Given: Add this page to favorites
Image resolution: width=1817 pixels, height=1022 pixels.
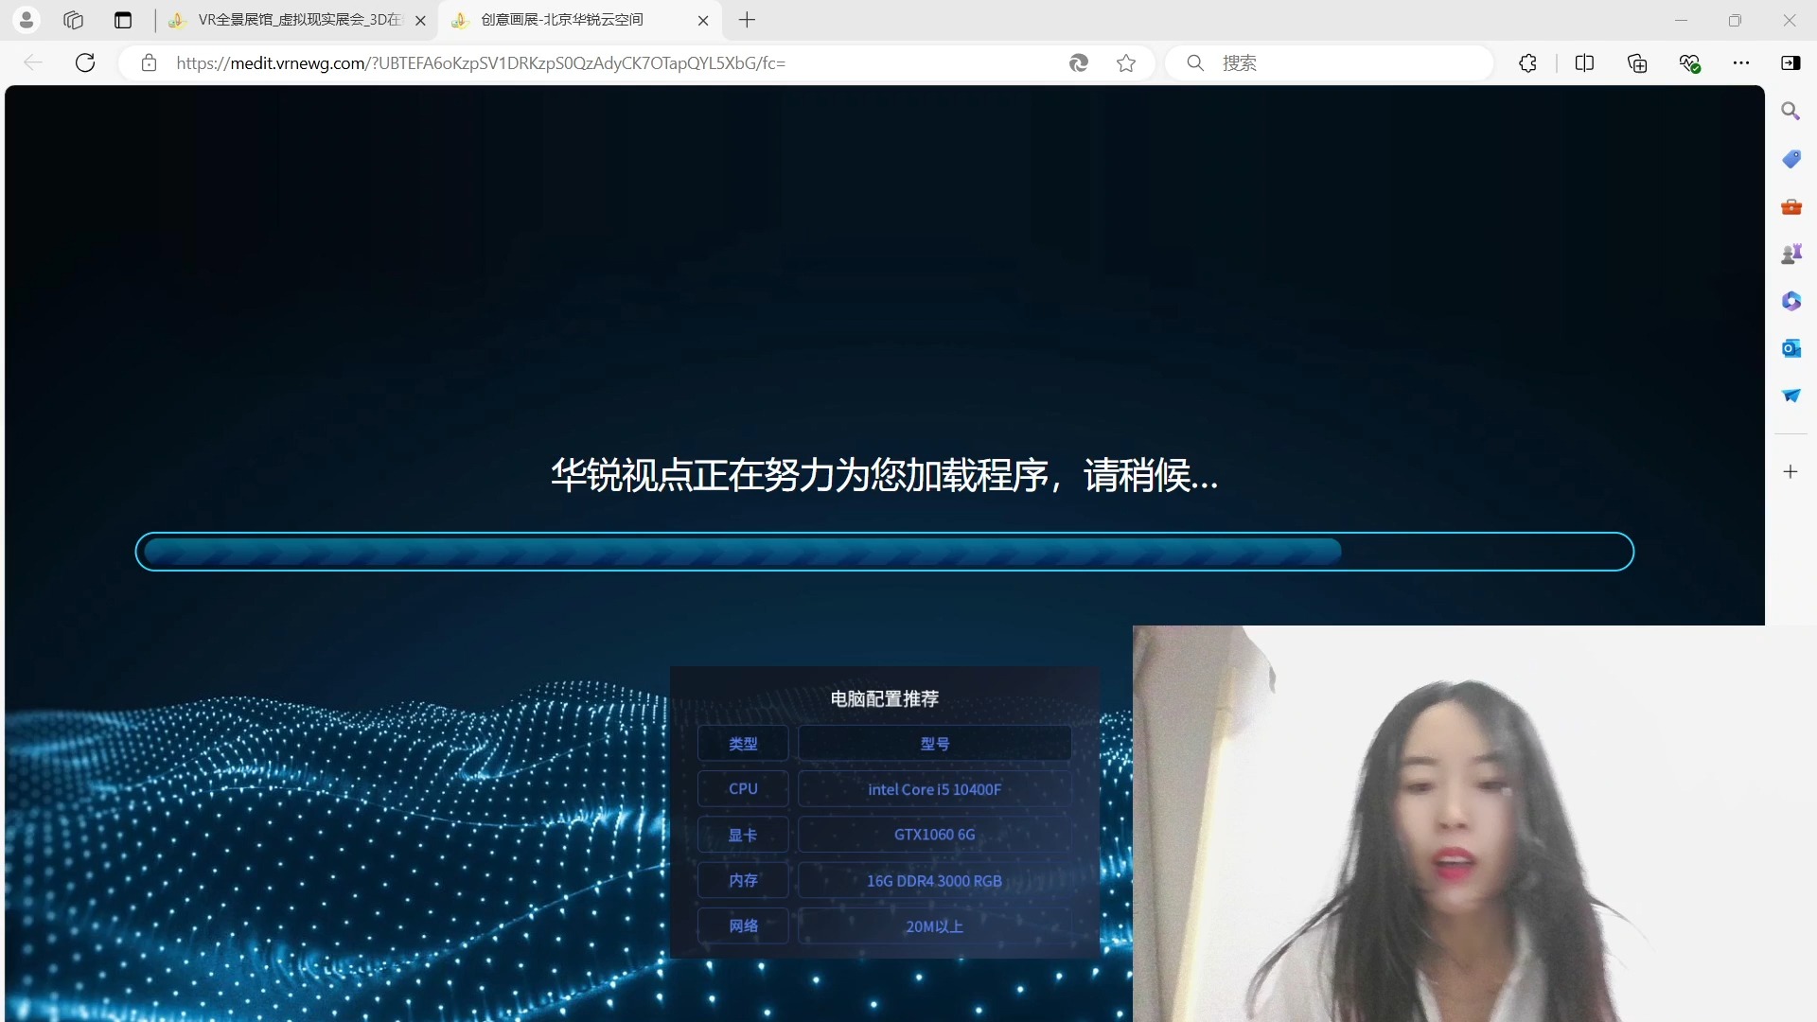Looking at the screenshot, I should 1125,62.
